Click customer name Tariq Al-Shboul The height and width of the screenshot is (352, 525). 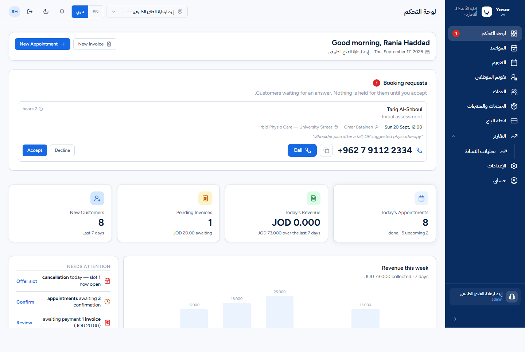tap(405, 109)
